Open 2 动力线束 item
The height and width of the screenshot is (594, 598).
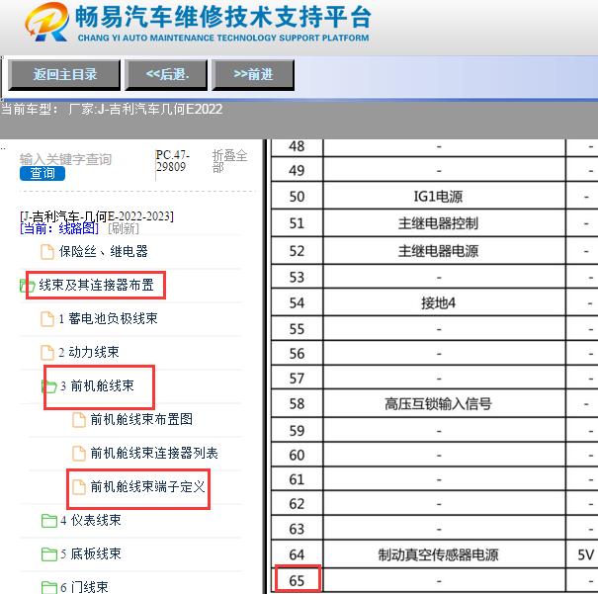pyautogui.click(x=89, y=352)
